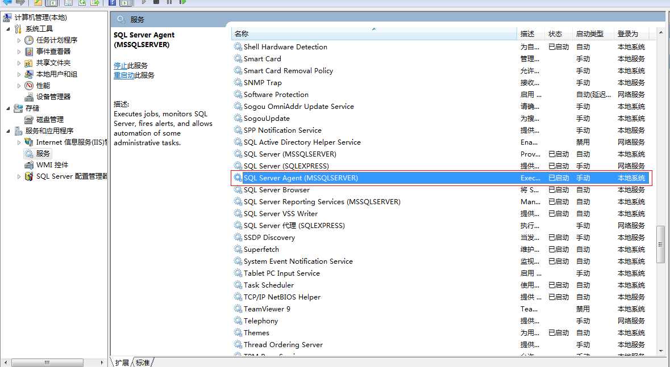Sort by the 登录为 column header
This screenshot has height=367, width=670.
pyautogui.click(x=631, y=33)
